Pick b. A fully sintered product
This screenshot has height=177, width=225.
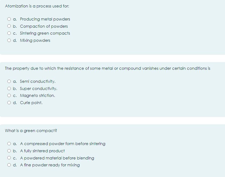click(9, 151)
